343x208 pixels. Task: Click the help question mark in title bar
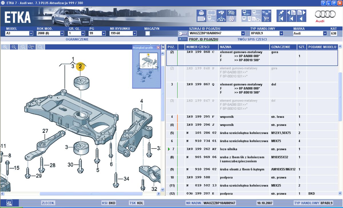tap(323, 3)
